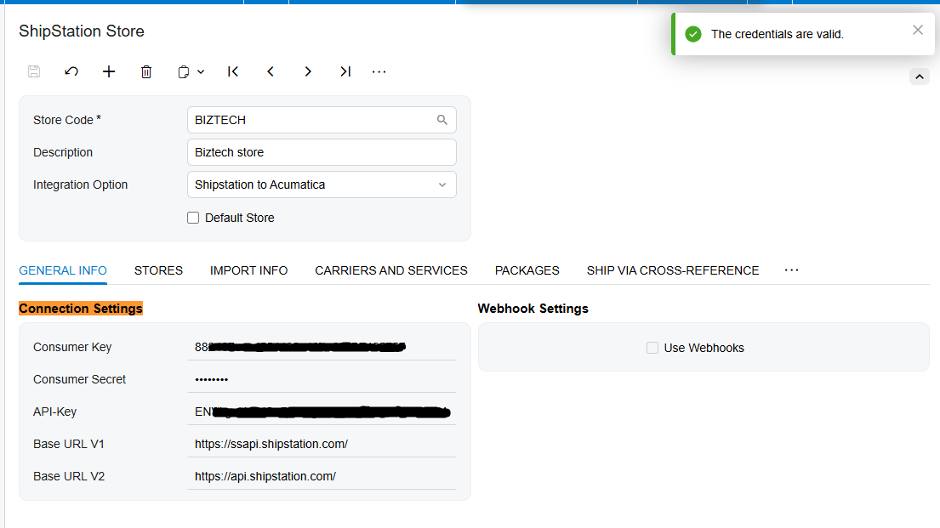Click the Consumer Key field
Viewport: 940px width, 528px height.
pos(322,347)
